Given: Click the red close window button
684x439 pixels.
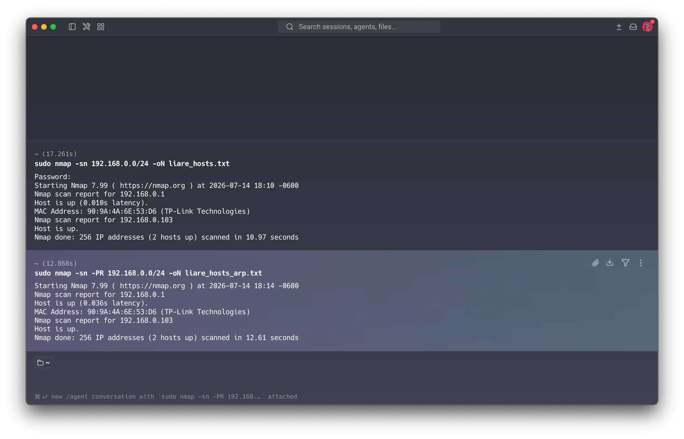Looking at the screenshot, I should pyautogui.click(x=35, y=27).
